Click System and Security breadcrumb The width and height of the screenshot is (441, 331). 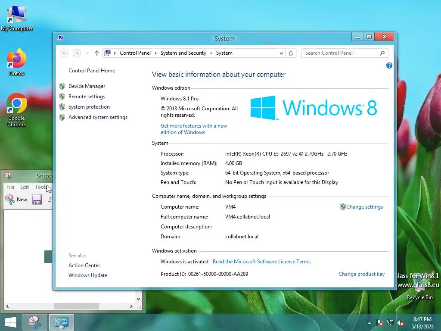pyautogui.click(x=183, y=53)
